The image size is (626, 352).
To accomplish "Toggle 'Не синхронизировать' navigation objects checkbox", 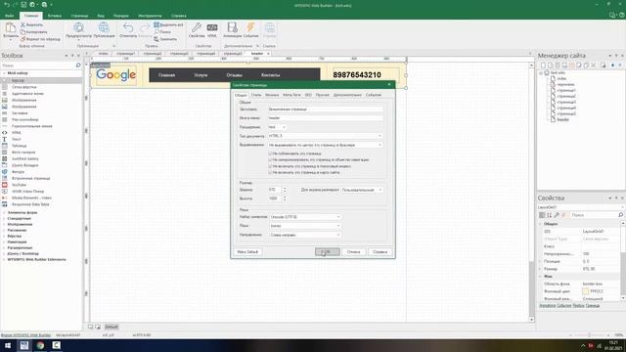I will pos(270,159).
